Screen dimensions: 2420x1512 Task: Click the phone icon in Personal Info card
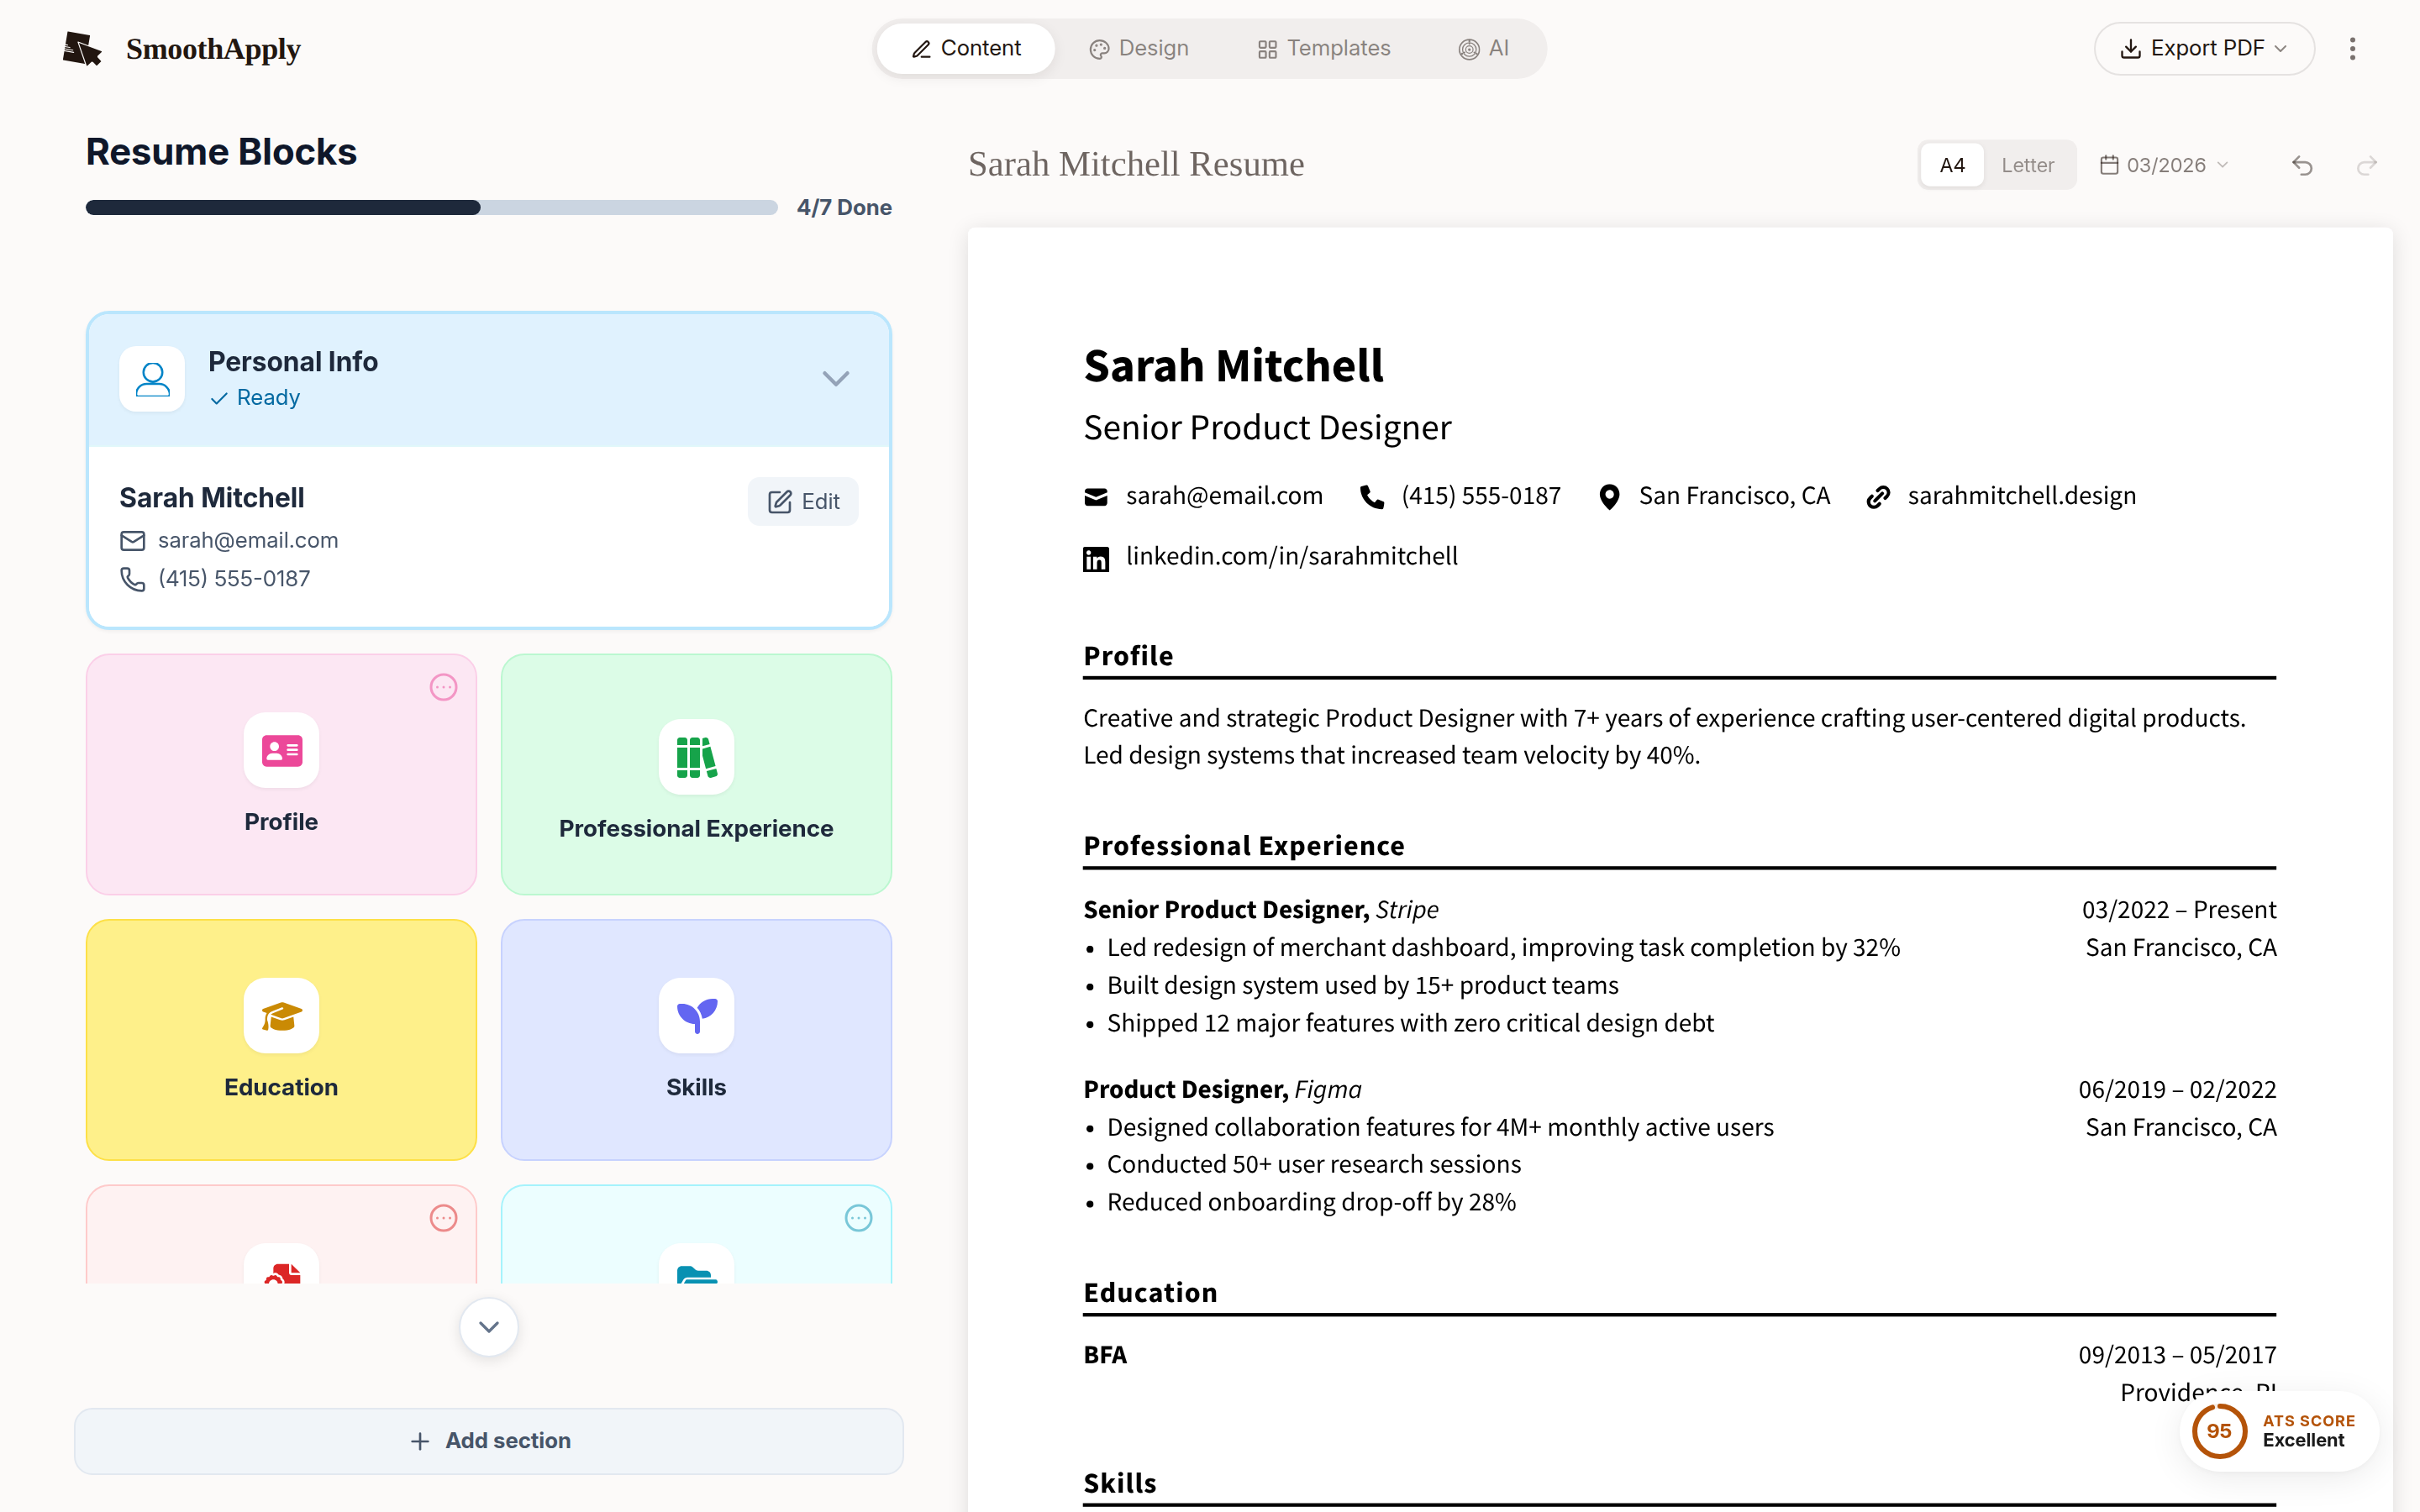(x=132, y=579)
